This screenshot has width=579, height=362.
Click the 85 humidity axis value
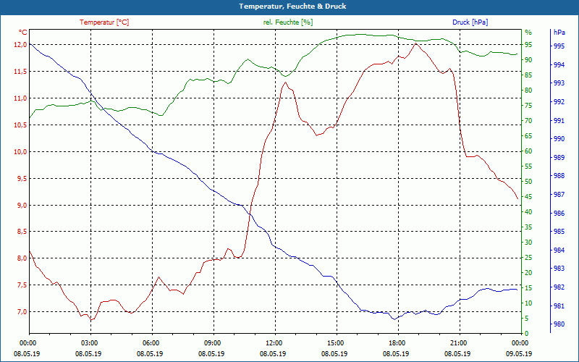(x=528, y=75)
